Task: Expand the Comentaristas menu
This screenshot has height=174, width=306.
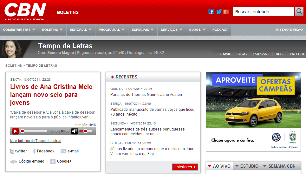Action: (19, 30)
